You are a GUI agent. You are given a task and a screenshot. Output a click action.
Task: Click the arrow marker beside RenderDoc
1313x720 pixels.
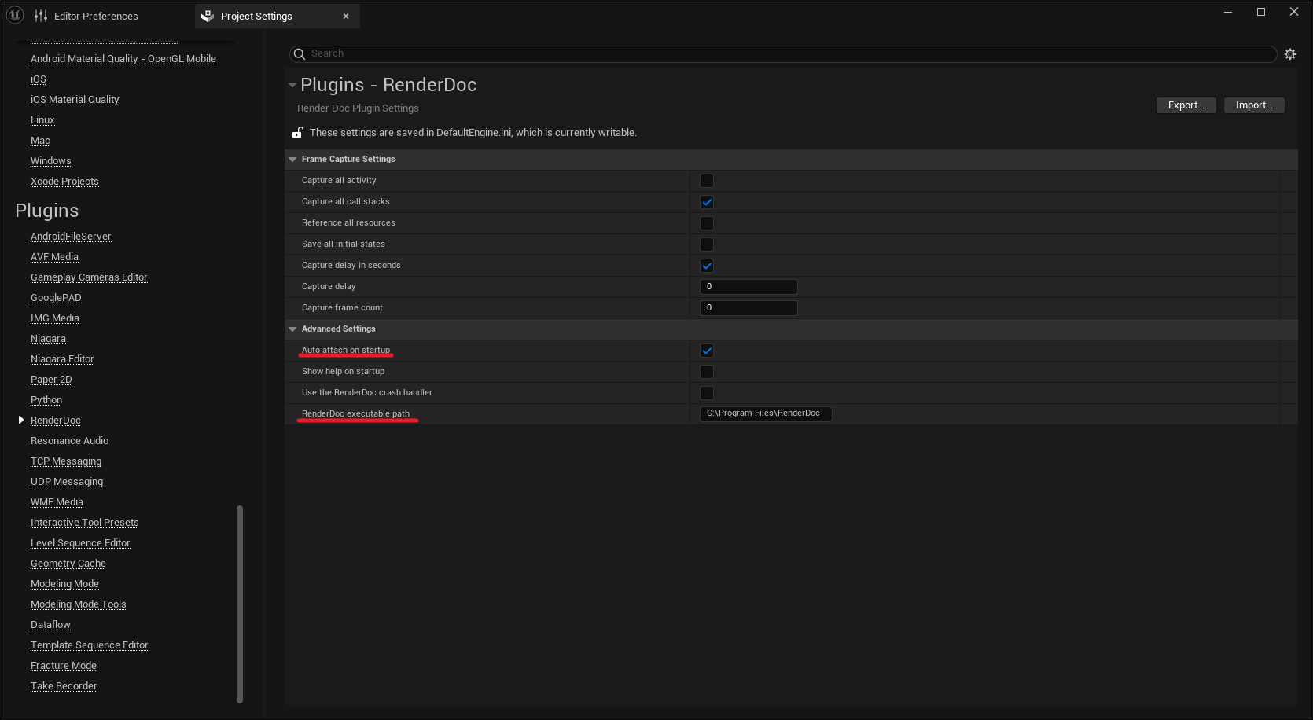pyautogui.click(x=21, y=420)
